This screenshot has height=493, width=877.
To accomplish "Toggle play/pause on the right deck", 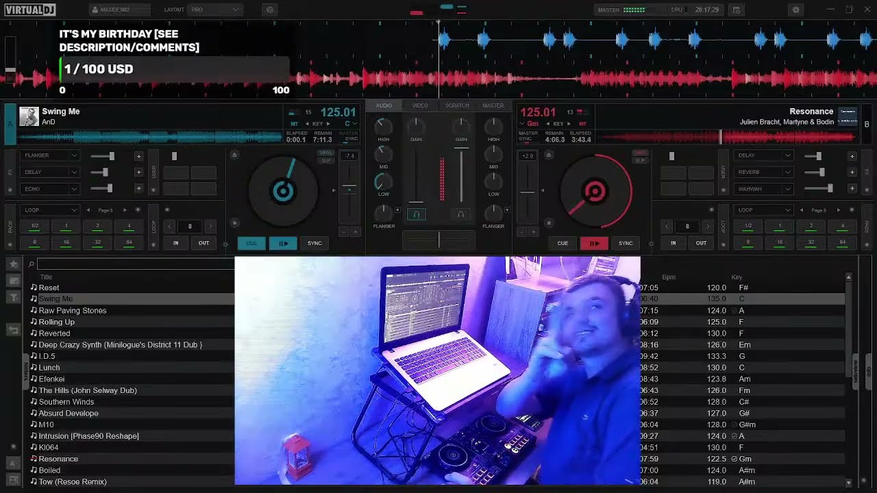I will tap(594, 243).
